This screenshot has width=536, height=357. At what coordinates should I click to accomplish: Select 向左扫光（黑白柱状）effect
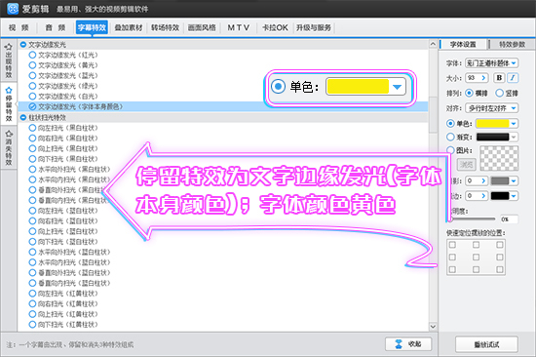coord(63,128)
